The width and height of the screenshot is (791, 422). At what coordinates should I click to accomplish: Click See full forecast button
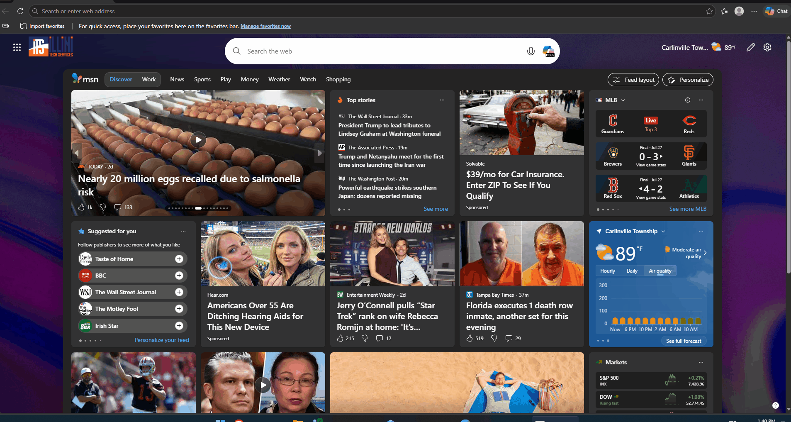(684, 341)
